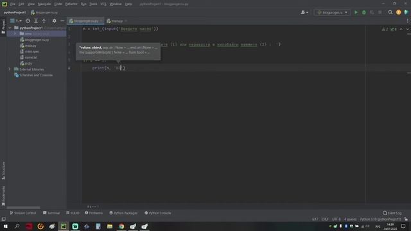Open Search Everywhere via the magnifier icon
Viewport: 411px width, 231px height.
coord(390,12)
